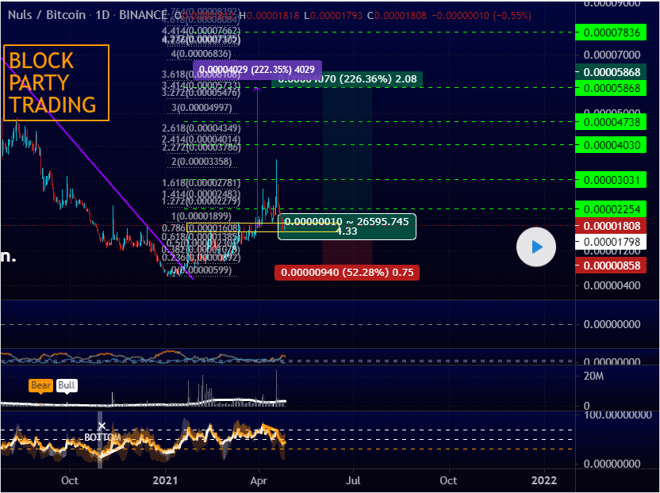Click the 1D timeframe in the chart header
This screenshot has height=493, width=660.
click(x=102, y=15)
